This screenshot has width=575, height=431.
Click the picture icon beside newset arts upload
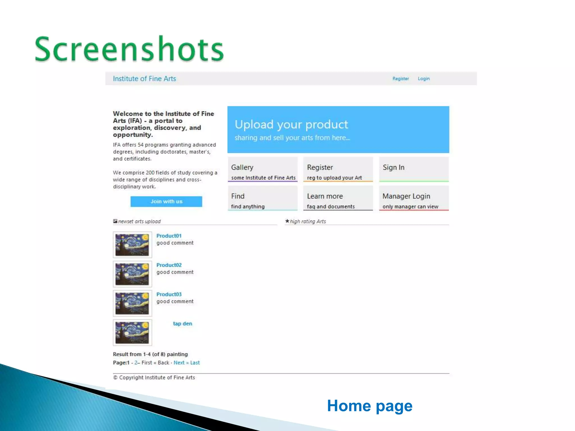[x=115, y=221]
